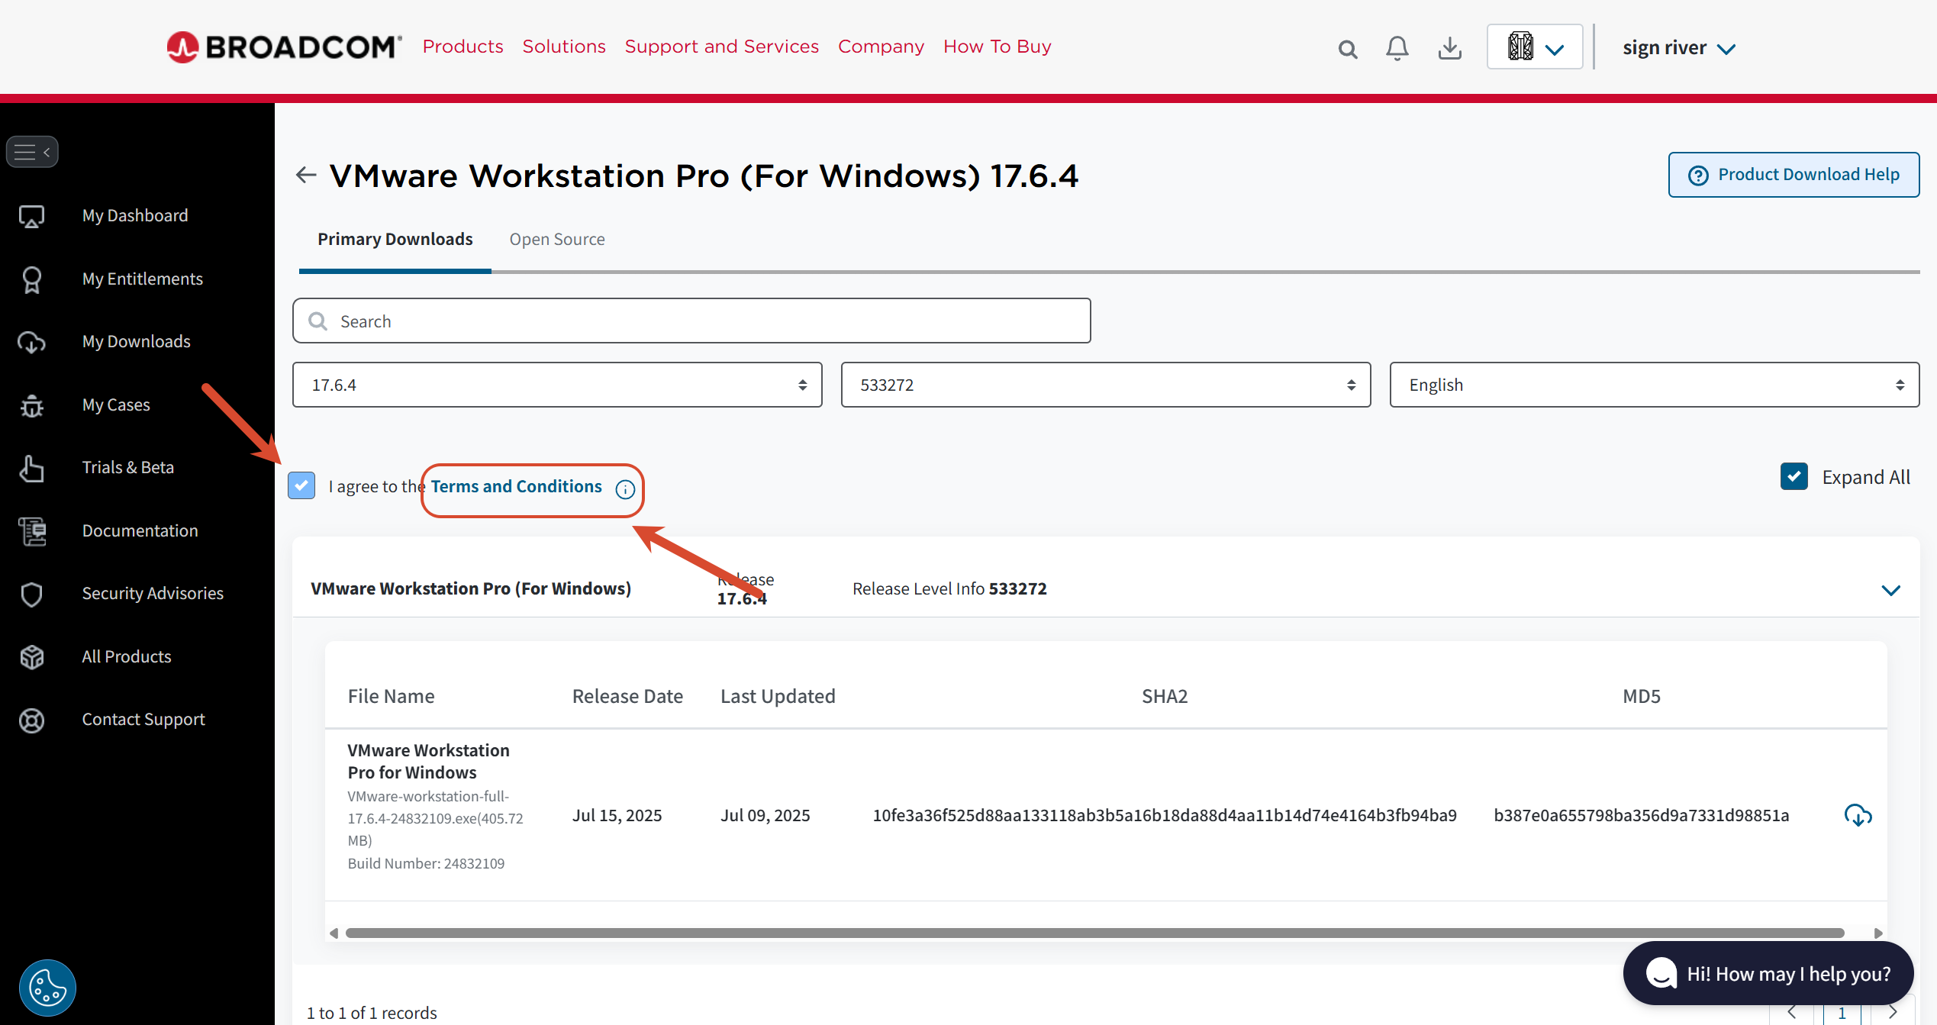Click the Documentation pages icon
This screenshot has width=1937, height=1025.
point(31,531)
